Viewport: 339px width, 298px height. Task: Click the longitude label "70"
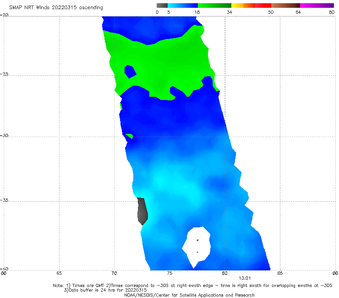(x=114, y=273)
